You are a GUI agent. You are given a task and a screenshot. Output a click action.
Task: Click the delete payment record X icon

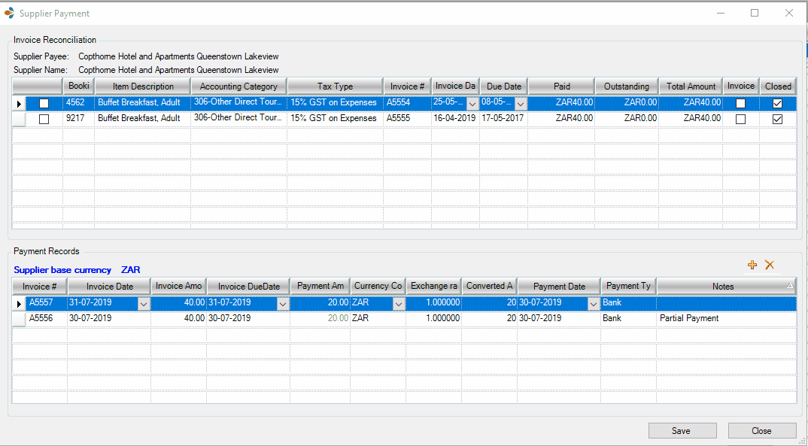point(770,265)
